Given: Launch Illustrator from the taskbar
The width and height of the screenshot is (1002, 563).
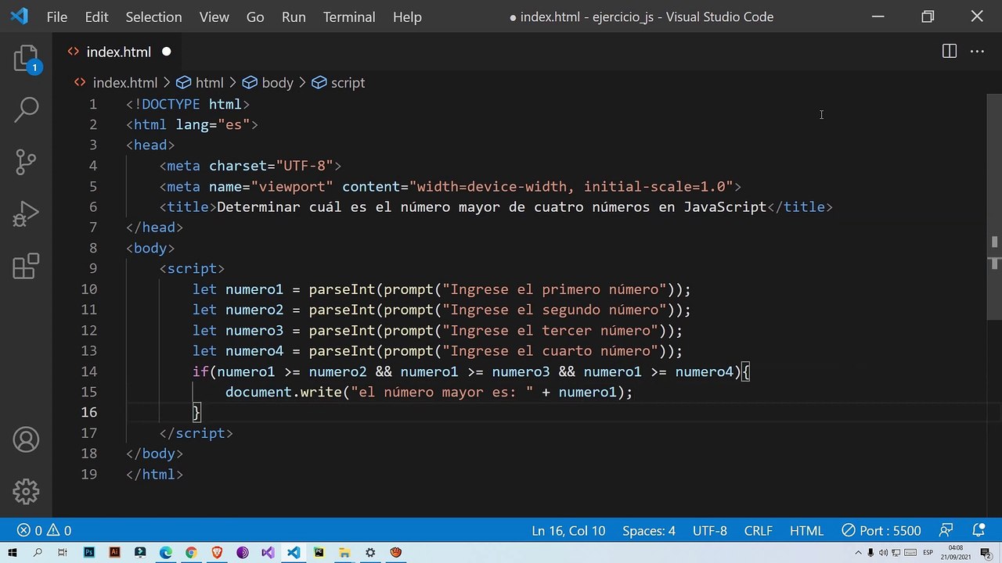Looking at the screenshot, I should click(x=114, y=553).
